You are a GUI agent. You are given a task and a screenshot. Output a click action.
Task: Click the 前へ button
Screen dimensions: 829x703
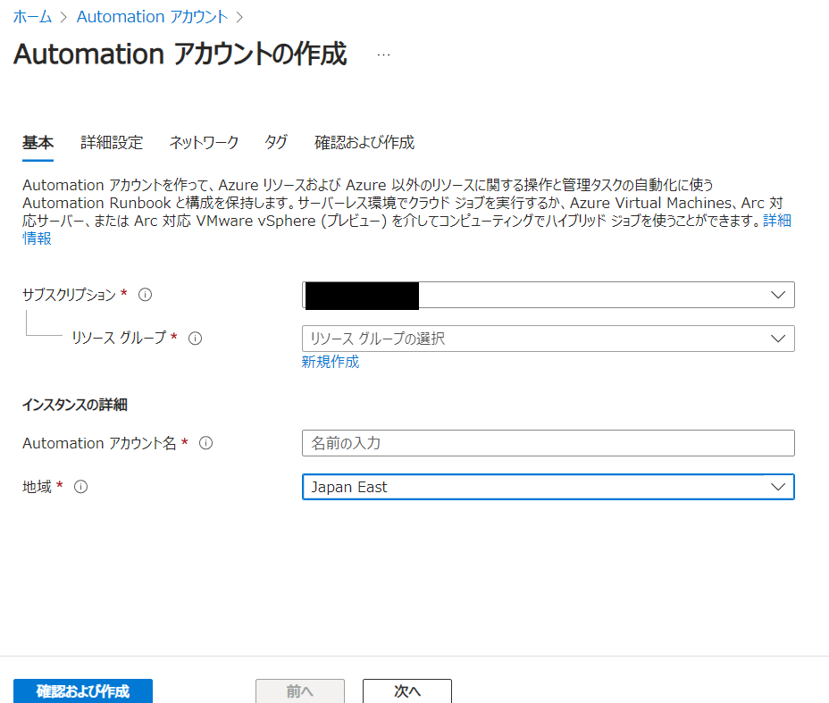[x=300, y=690]
